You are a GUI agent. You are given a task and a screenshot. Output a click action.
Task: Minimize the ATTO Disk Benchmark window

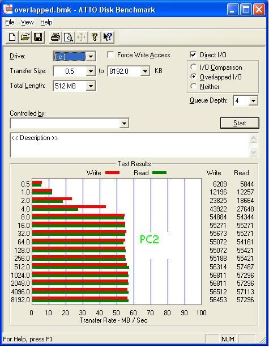[233, 10]
